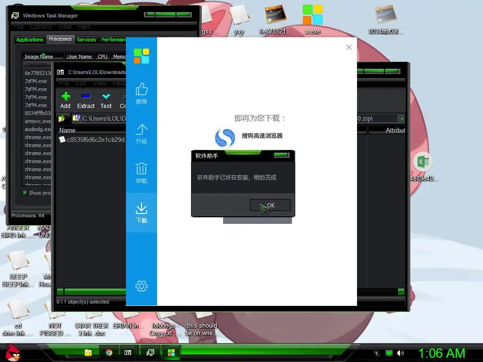Click the Task Manager title bar icon
The image size is (483, 362).
[15, 16]
